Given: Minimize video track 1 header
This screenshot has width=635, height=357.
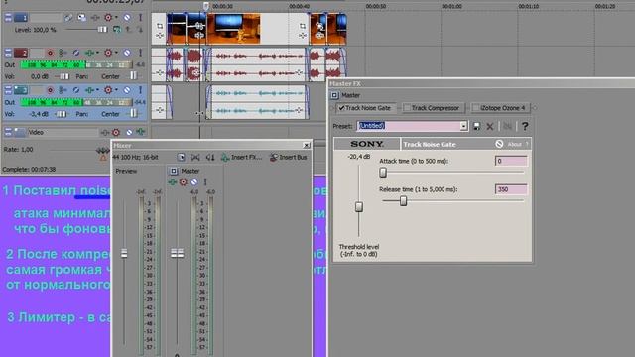Looking at the screenshot, I should (x=8, y=18).
